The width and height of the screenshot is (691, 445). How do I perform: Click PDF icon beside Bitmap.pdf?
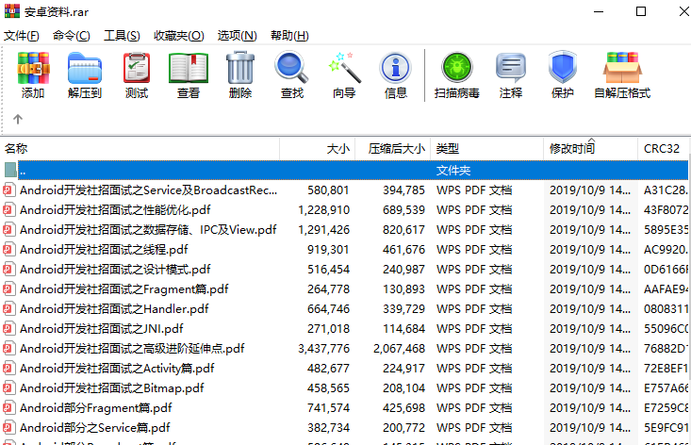click(x=8, y=388)
